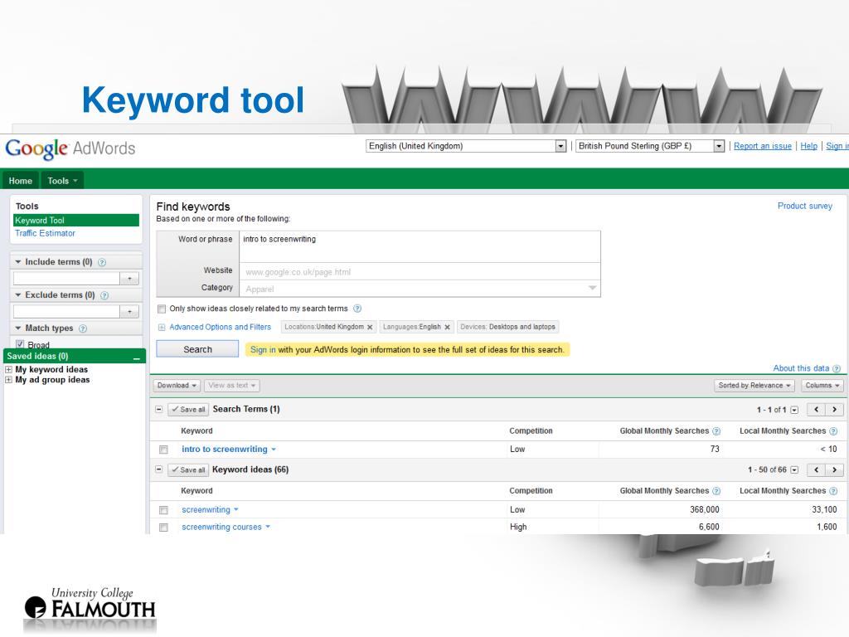The width and height of the screenshot is (849, 637).
Task: Open help icon beside Match types
Action: coord(83,328)
